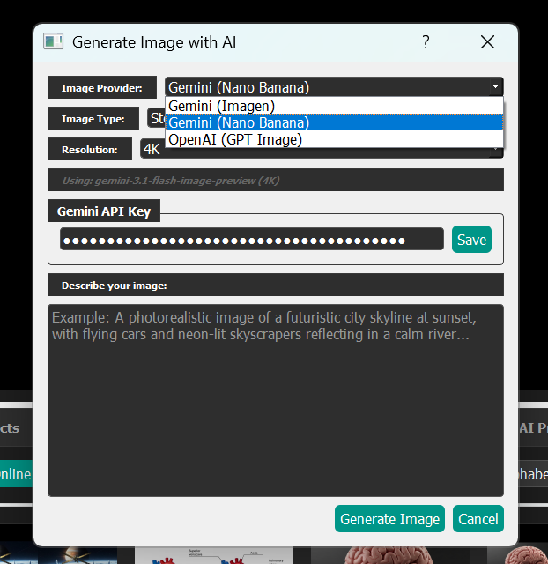Click the 'Image Provider:' label
The width and height of the screenshot is (548, 564).
click(102, 88)
